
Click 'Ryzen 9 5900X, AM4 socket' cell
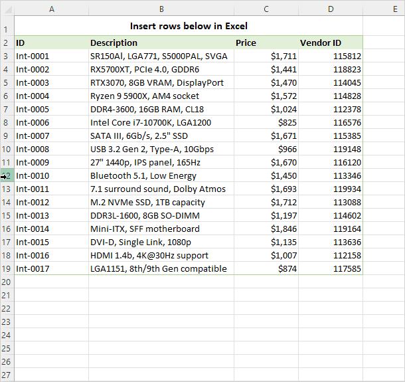point(161,96)
